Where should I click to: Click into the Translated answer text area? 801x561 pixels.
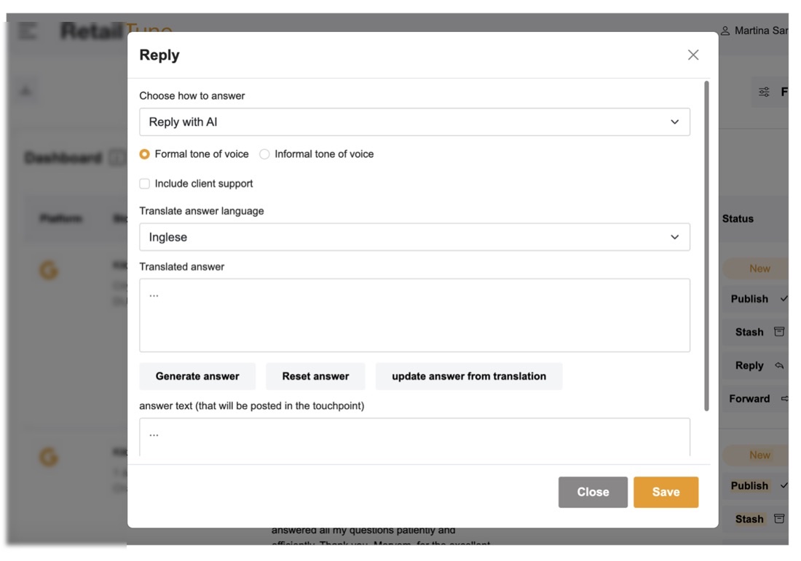pos(414,315)
